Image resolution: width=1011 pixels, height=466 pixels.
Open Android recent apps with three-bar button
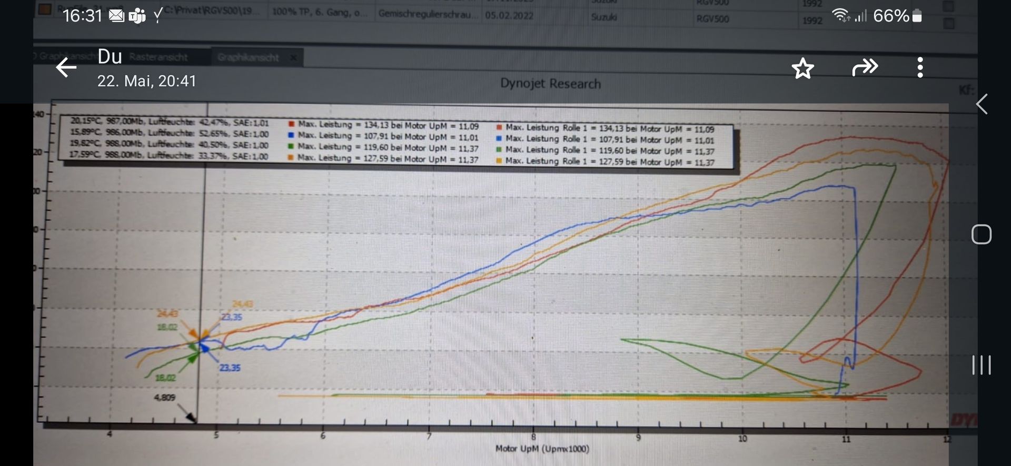(982, 364)
